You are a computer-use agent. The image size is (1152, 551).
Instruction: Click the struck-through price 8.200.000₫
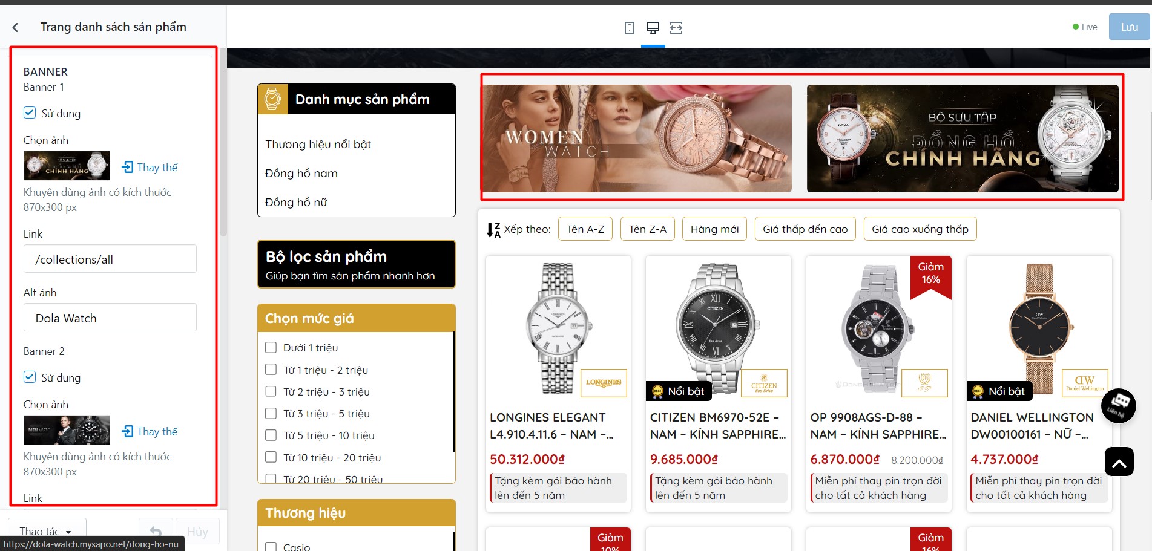(917, 460)
